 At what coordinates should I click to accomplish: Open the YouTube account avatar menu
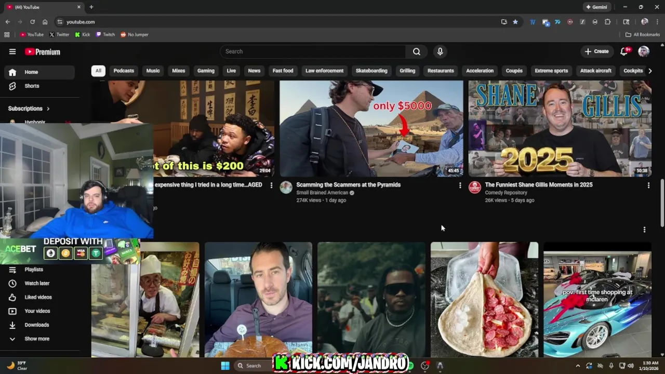point(644,51)
